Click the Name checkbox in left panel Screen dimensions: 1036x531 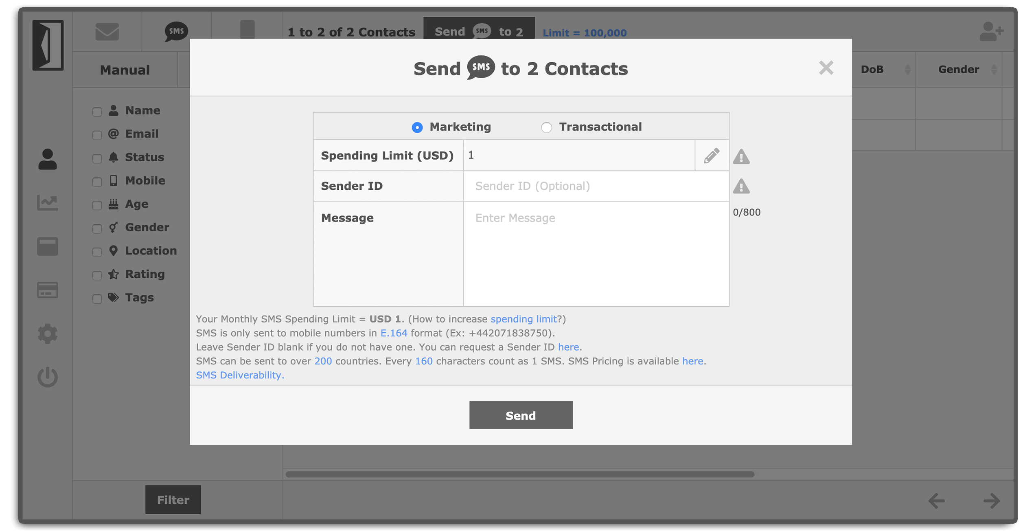97,111
